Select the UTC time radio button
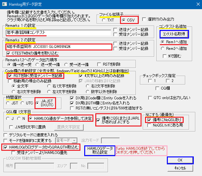202x176 pixels. [22, 103]
